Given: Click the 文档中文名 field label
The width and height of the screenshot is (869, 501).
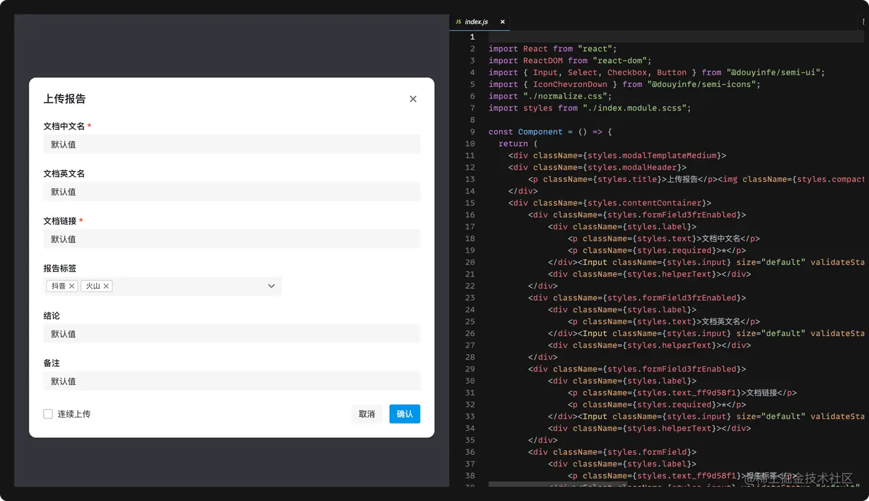Looking at the screenshot, I should tap(64, 126).
